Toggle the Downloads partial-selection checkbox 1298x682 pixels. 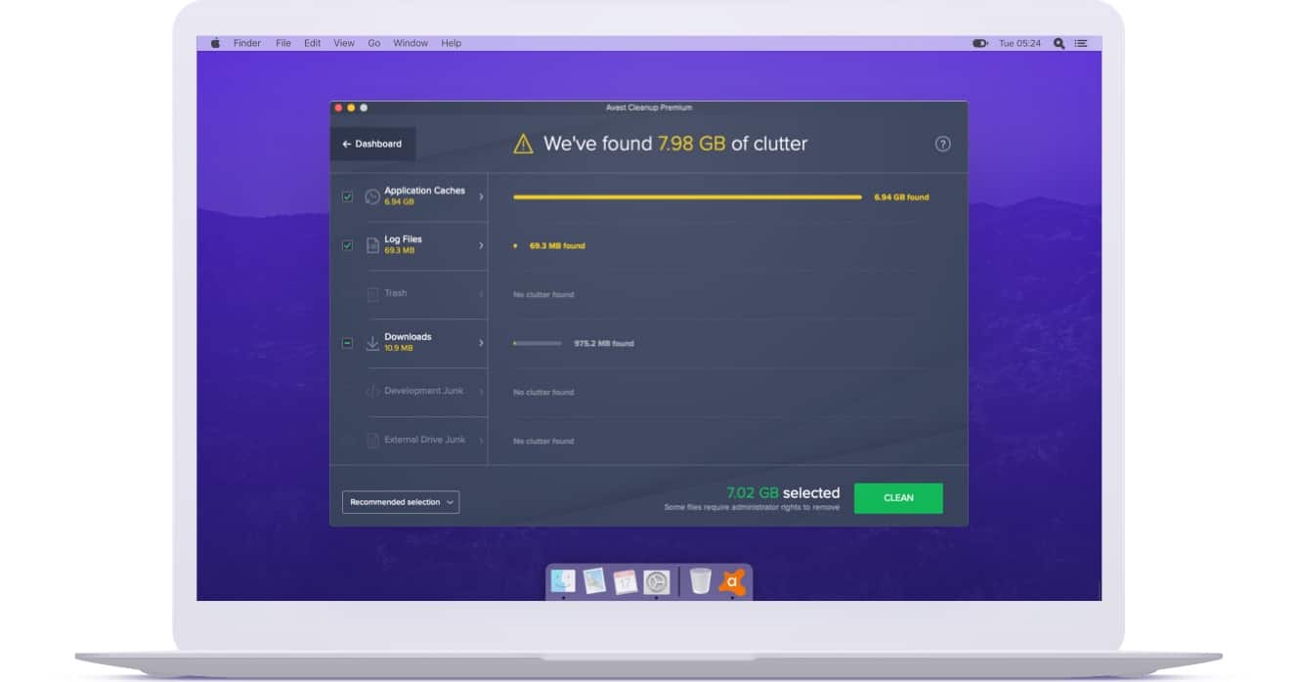(347, 343)
